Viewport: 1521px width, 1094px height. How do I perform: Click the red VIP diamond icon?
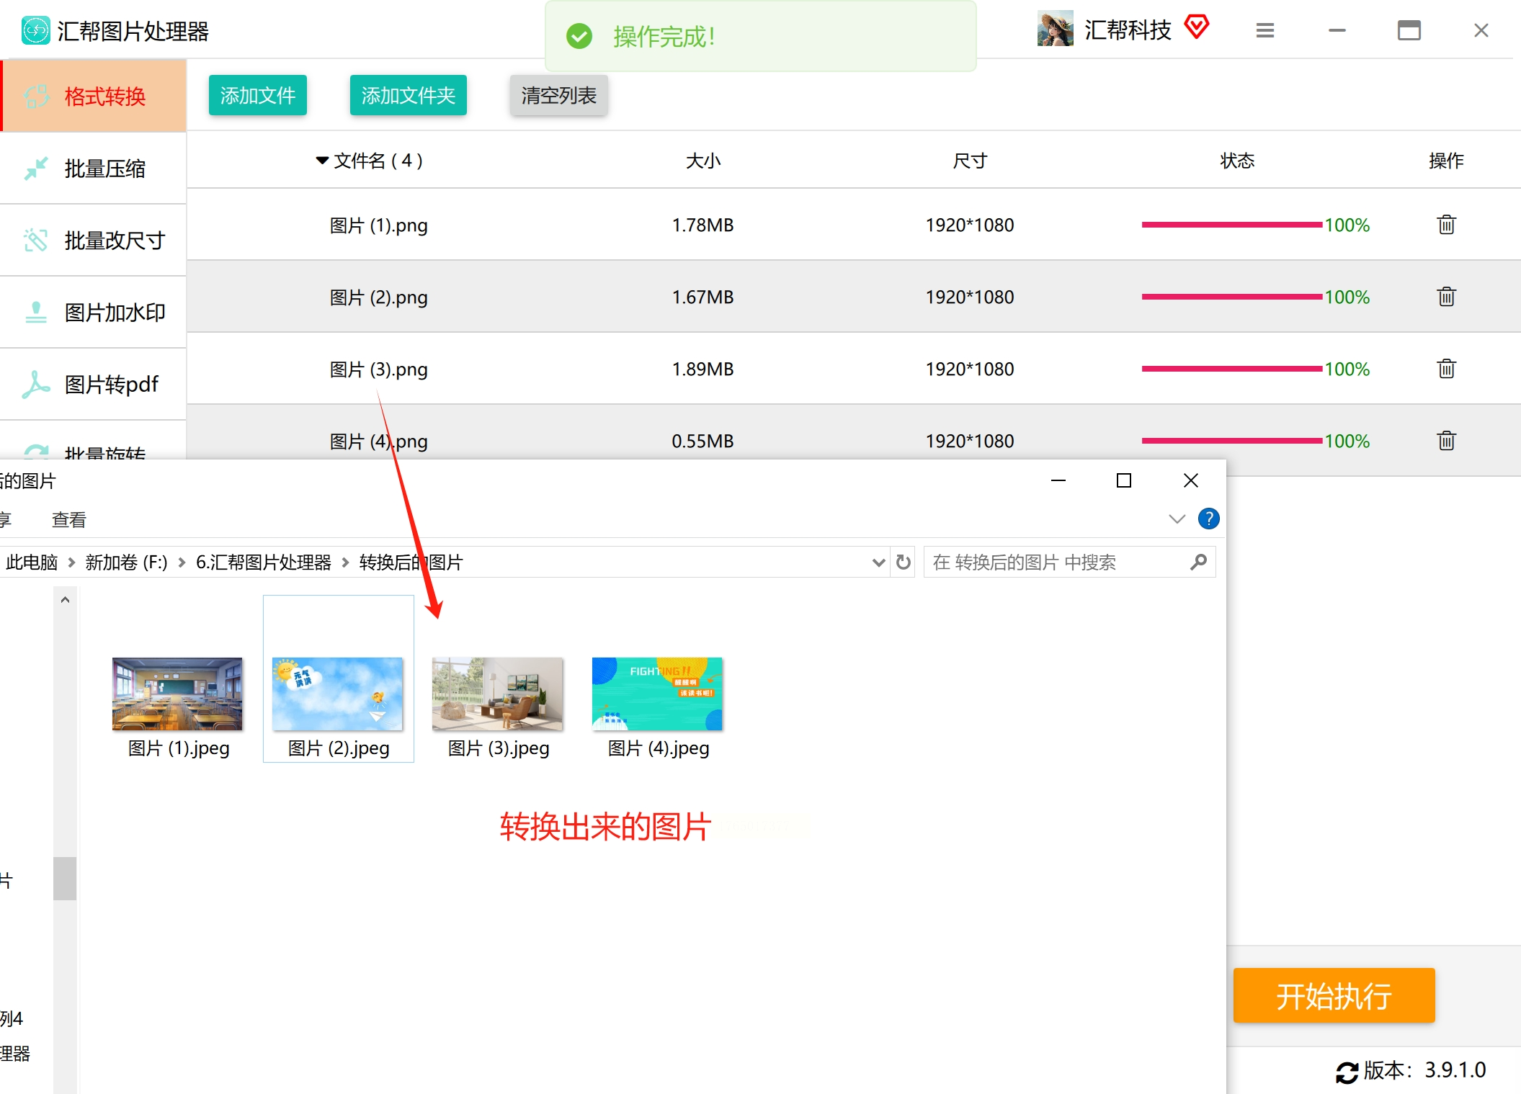pyautogui.click(x=1197, y=27)
